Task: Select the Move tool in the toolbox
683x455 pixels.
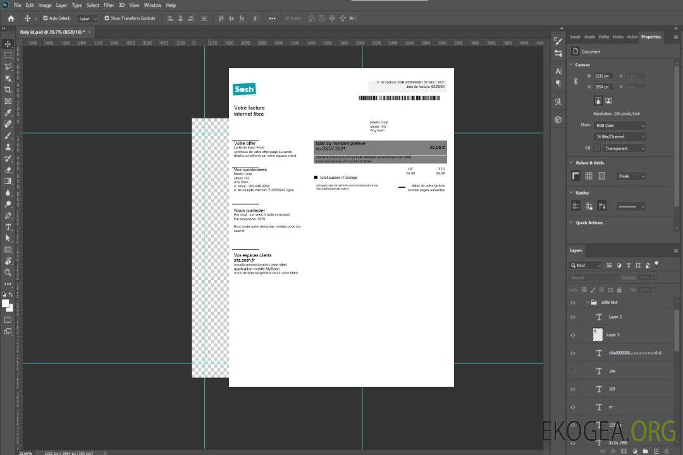Action: [8, 44]
